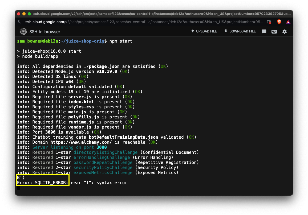Click 'Server listening on port 3000' text
Image resolution: width=308 pixels, height=215 pixels.
[x=70, y=147]
